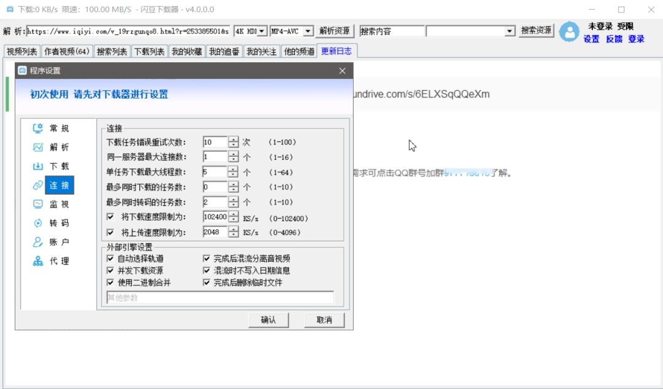Open the 作者视频(64) tab
663x389 pixels.
coord(67,51)
